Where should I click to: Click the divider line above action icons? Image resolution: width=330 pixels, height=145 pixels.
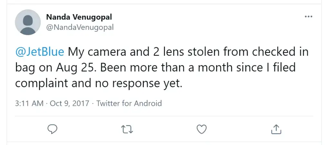tap(164, 116)
